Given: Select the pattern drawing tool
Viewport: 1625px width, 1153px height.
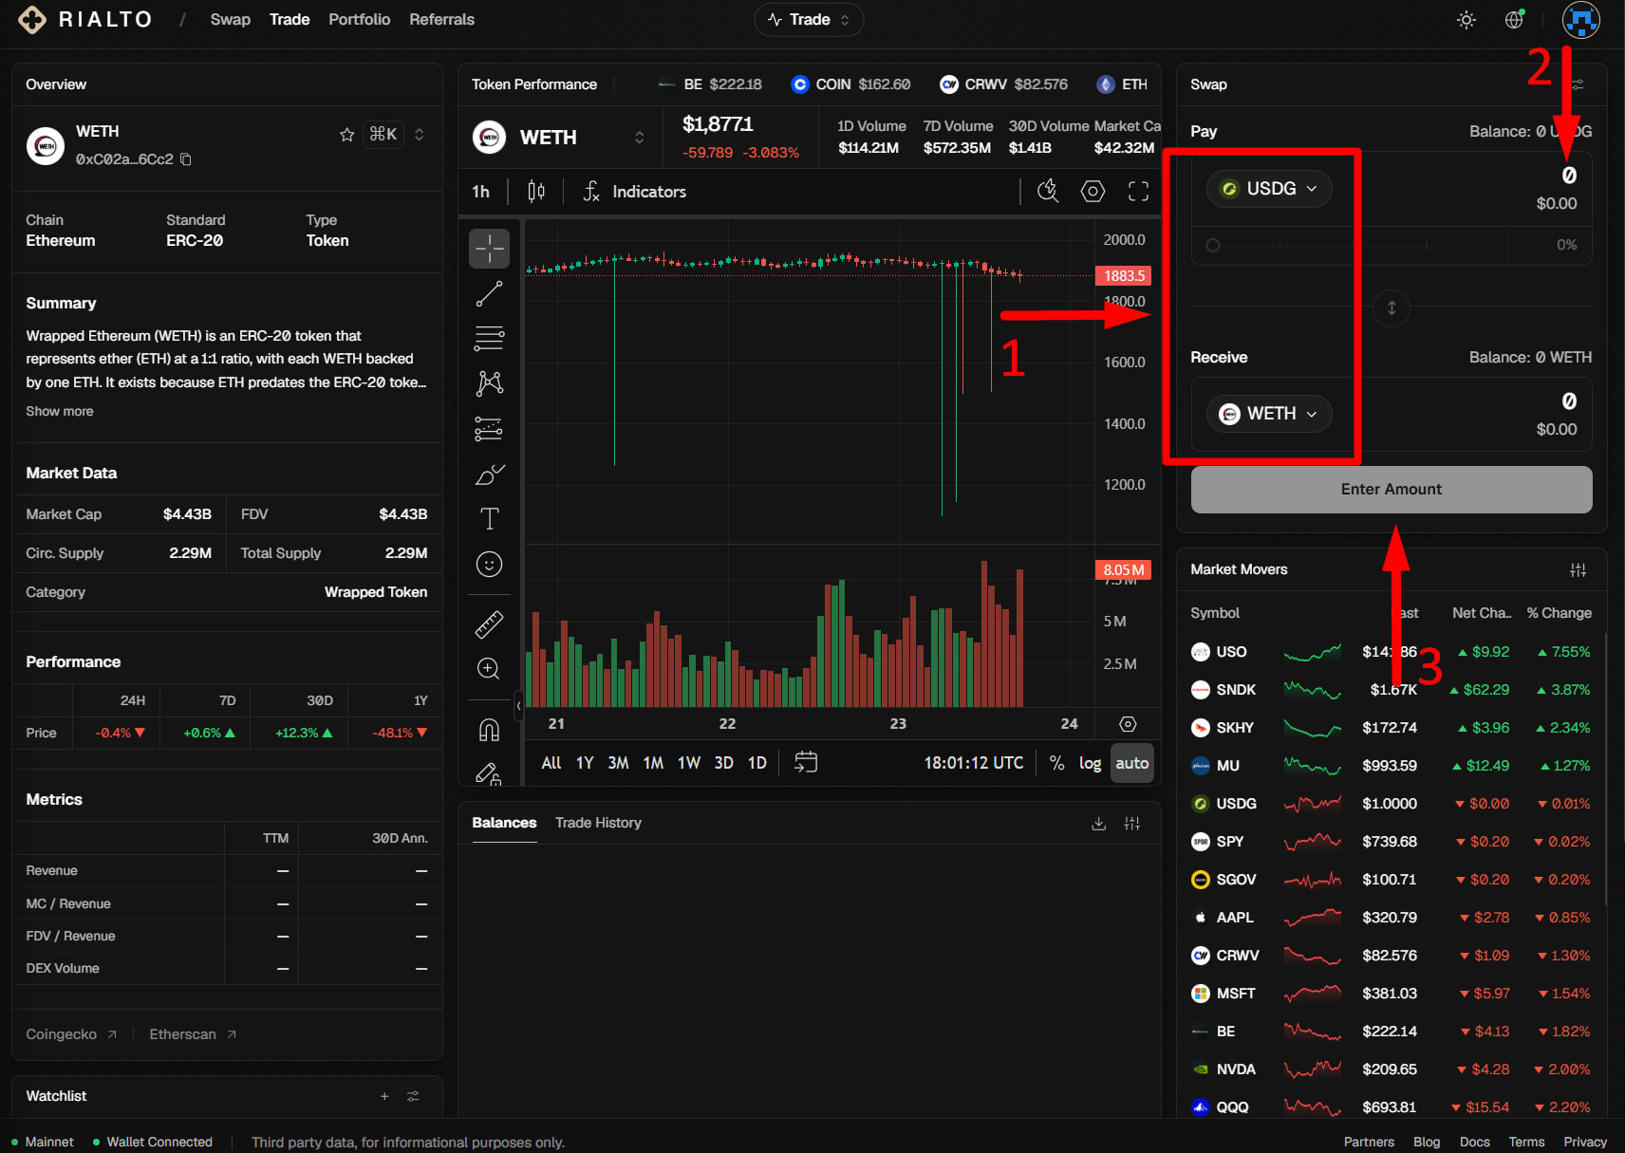Looking at the screenshot, I should 489,383.
